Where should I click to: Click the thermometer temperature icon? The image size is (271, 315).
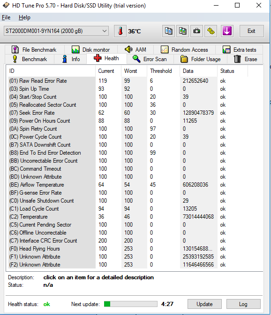(x=120, y=31)
